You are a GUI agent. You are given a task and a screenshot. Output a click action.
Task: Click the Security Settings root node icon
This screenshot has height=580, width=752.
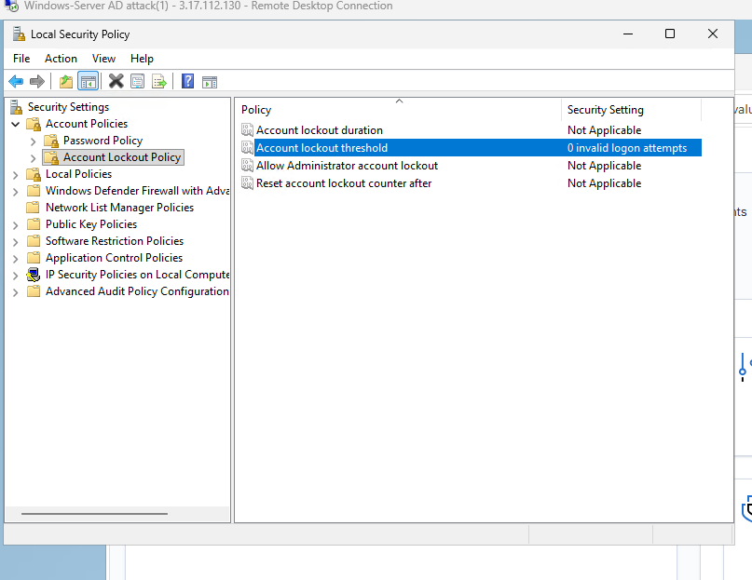coord(16,107)
